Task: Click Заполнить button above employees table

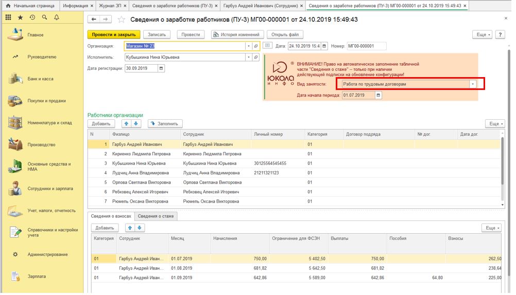Action: click(x=165, y=124)
